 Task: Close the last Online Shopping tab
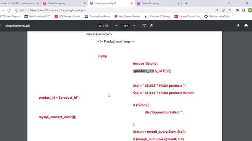tap(178, 4)
